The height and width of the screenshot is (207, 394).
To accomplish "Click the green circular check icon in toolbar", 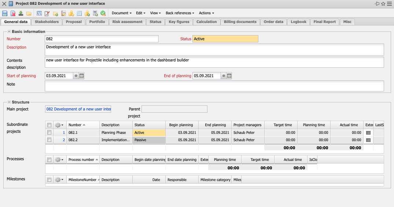I will (103, 13).
